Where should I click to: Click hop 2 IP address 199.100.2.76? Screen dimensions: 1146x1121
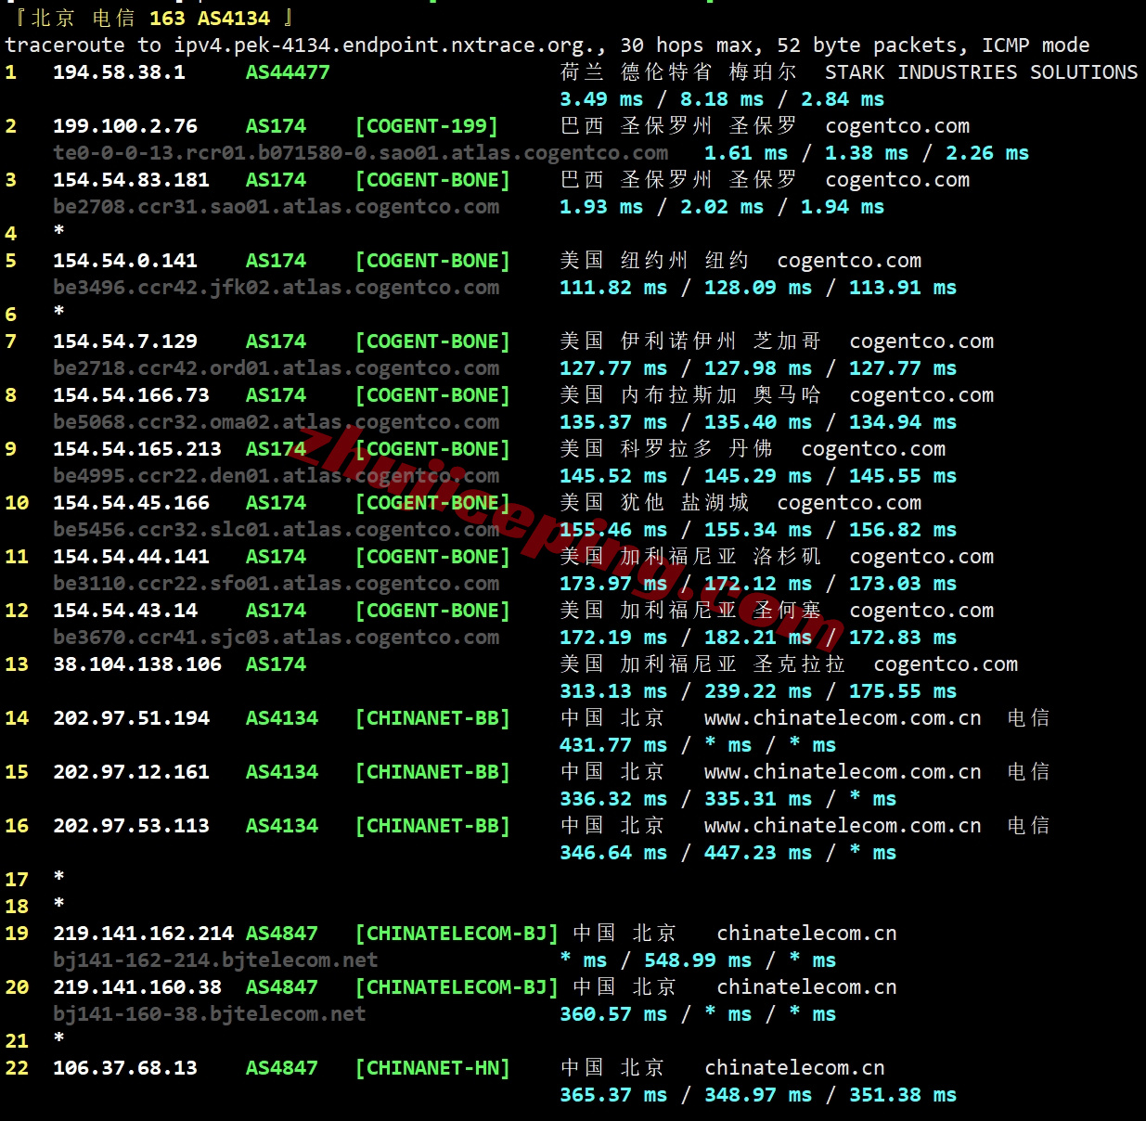[x=125, y=125]
